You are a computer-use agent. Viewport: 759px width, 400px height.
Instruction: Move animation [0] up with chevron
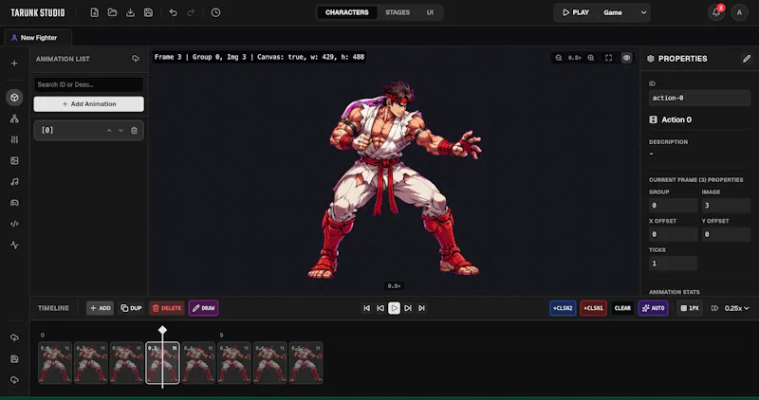coord(109,131)
